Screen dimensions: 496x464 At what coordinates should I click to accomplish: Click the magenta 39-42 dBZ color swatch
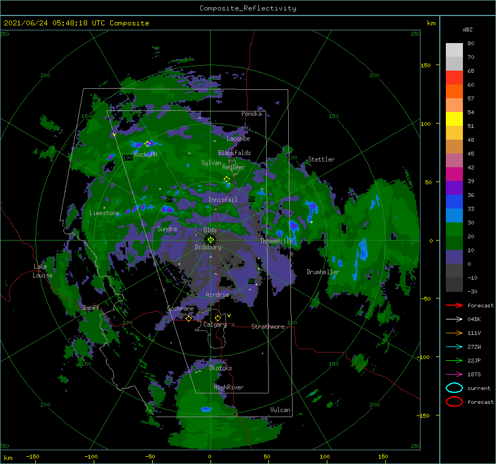[x=454, y=174]
